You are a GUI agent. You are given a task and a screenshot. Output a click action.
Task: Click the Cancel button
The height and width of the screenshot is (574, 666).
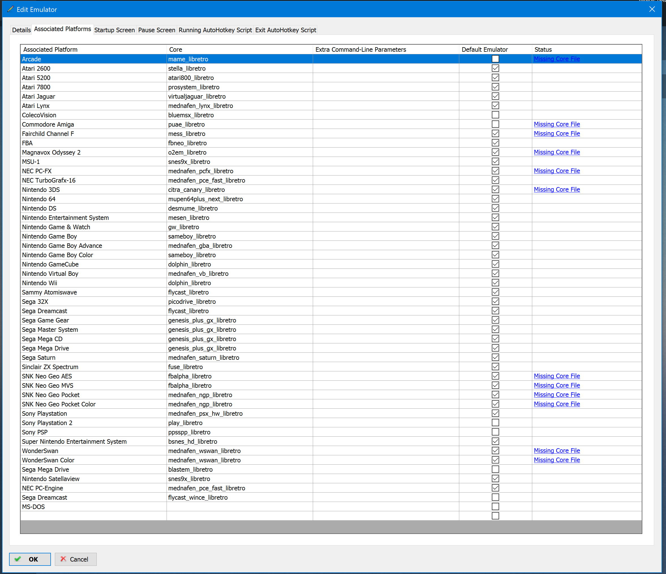click(76, 559)
